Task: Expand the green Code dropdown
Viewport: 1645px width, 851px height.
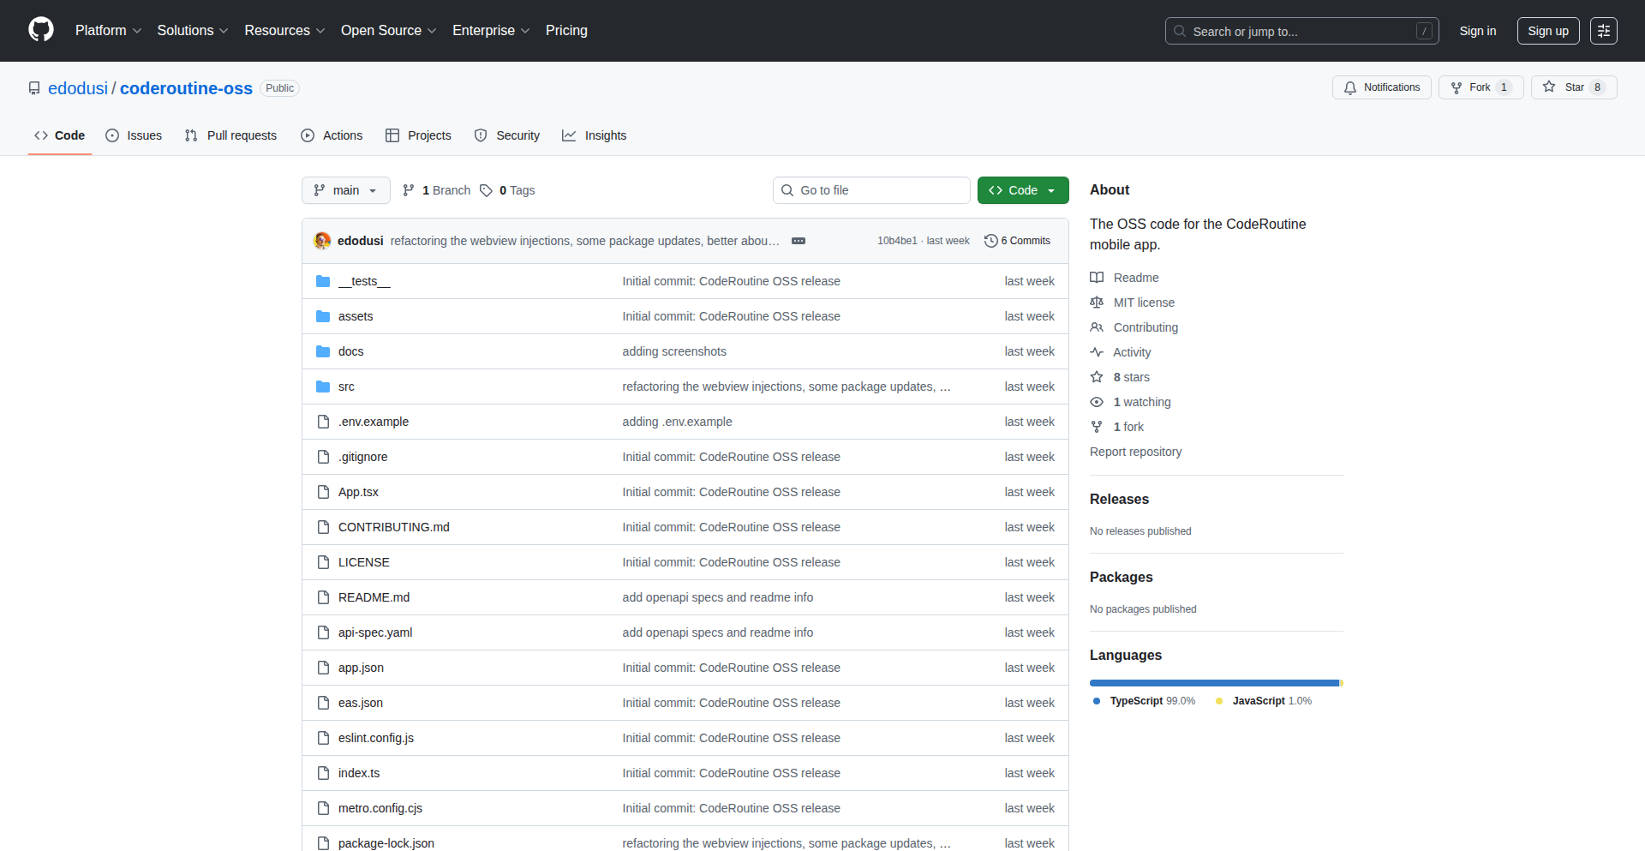Action: (x=1022, y=190)
